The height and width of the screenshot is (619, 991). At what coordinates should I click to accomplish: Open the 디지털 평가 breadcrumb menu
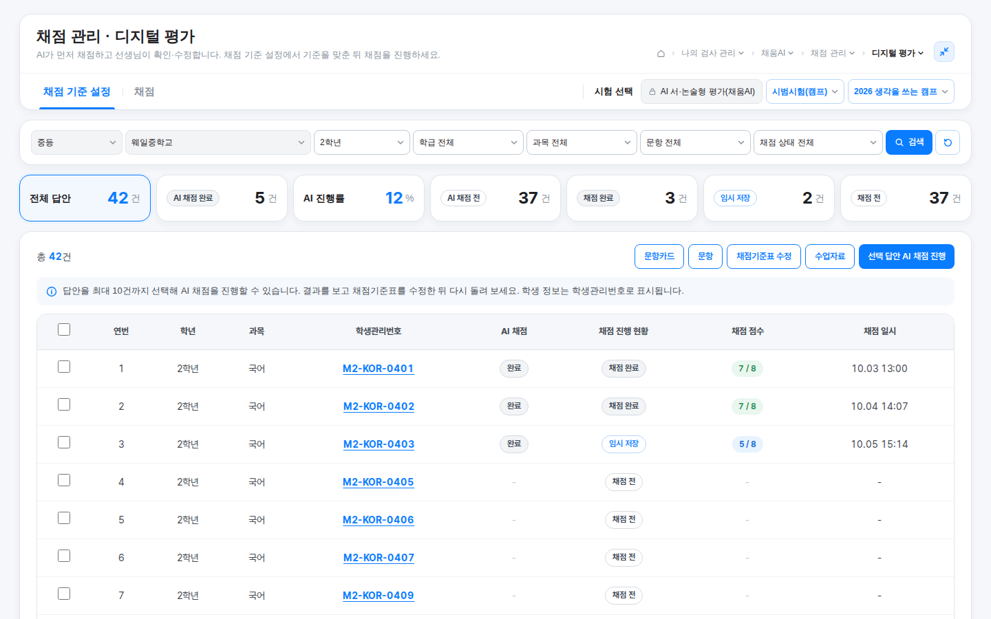(897, 53)
